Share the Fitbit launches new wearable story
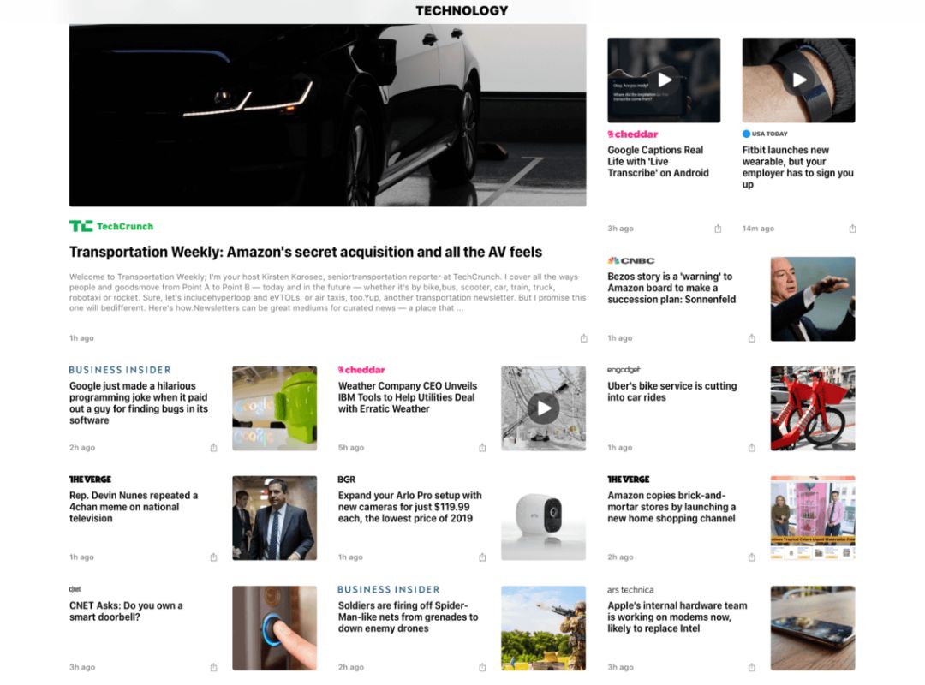 pyautogui.click(x=852, y=229)
